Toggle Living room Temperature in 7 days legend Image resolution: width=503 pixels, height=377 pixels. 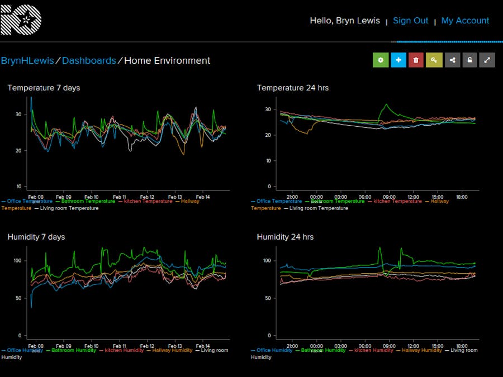coord(69,208)
